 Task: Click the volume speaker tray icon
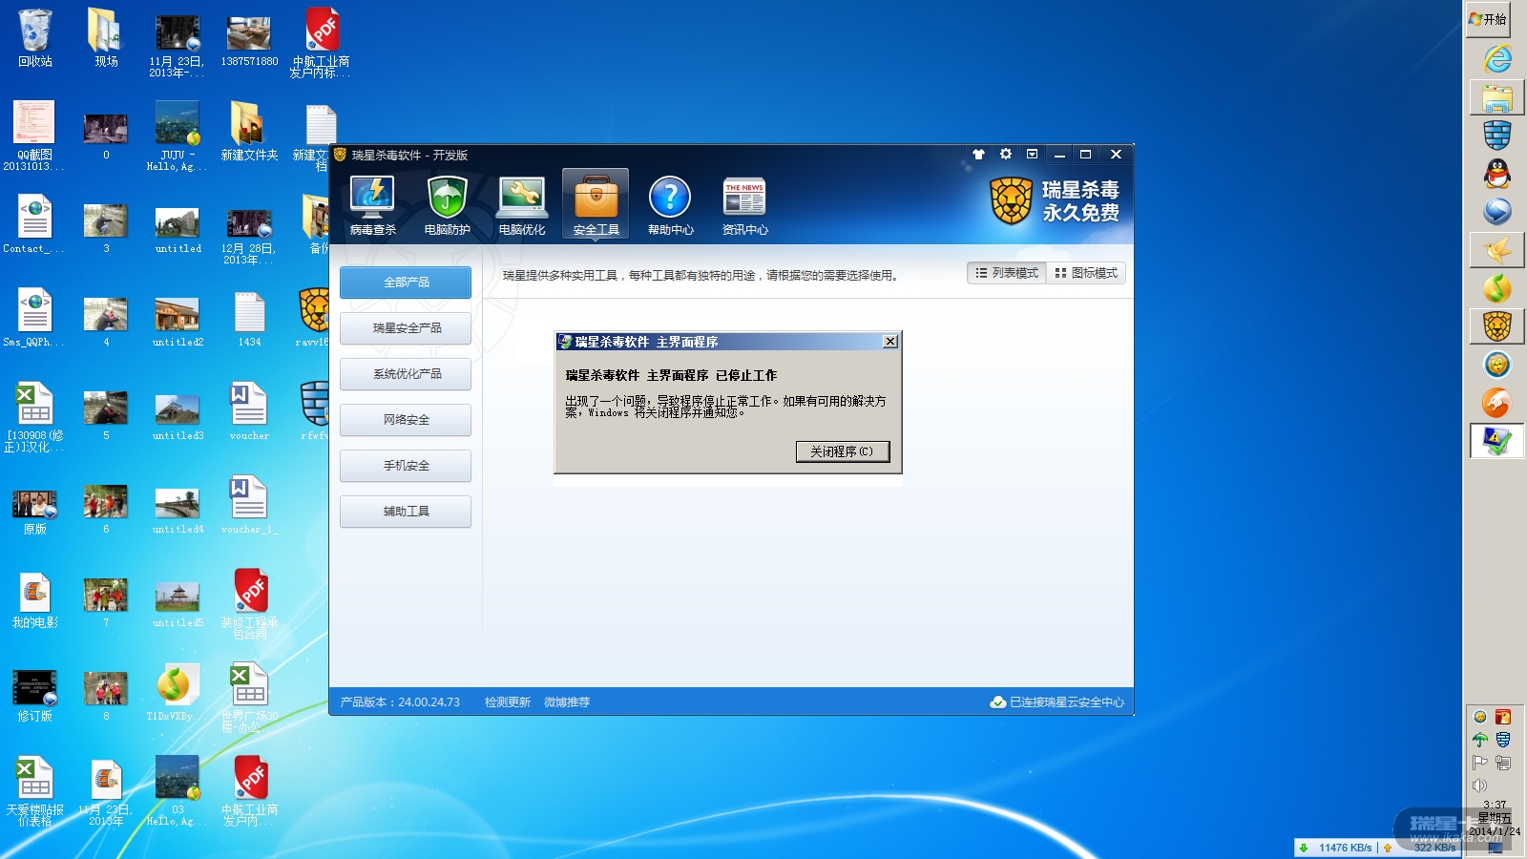pos(1480,786)
